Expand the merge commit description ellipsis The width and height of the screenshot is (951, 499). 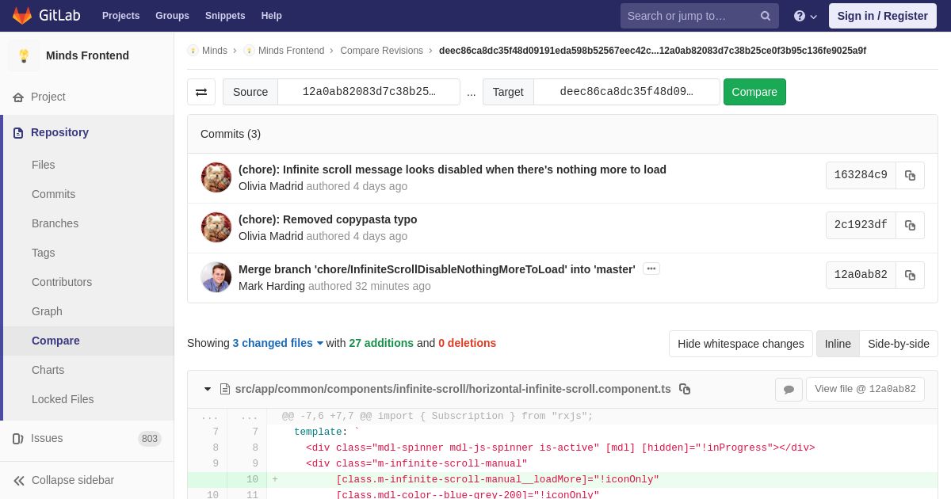[651, 269]
